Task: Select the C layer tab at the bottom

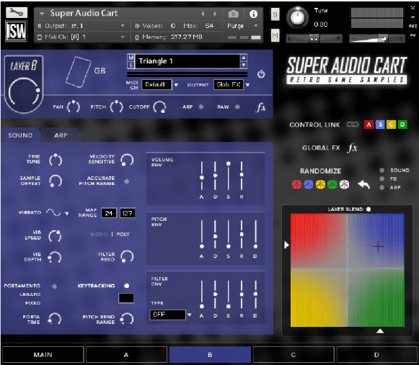Action: (x=294, y=355)
